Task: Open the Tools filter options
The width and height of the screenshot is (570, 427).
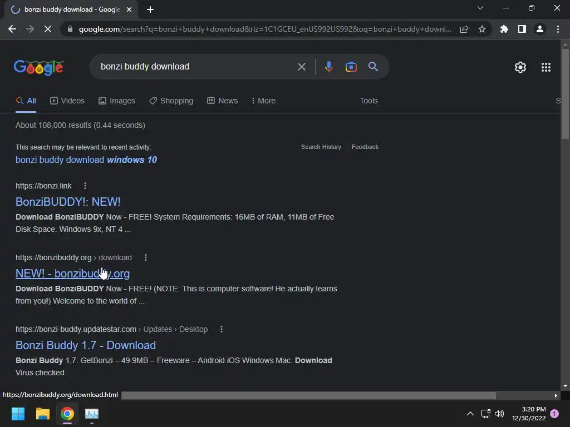Action: (x=368, y=101)
